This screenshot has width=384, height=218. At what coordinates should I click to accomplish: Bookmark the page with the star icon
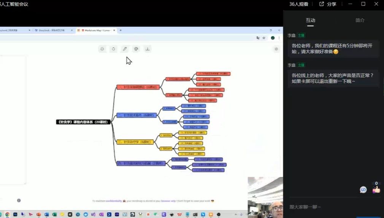point(264,38)
